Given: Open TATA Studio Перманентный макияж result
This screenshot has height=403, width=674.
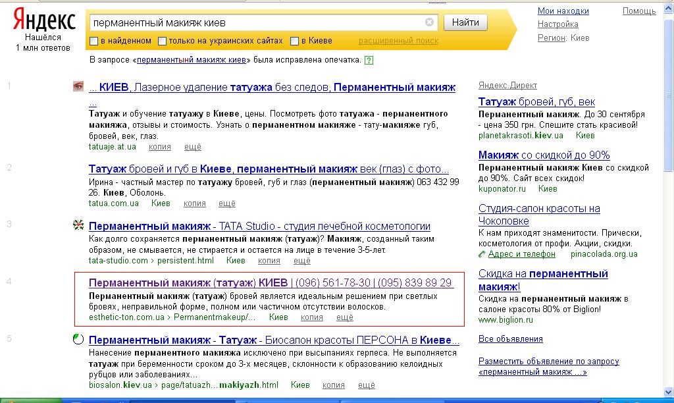Looking at the screenshot, I should (x=259, y=227).
